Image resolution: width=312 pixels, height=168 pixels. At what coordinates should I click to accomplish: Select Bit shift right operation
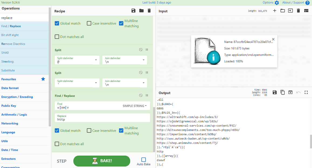click(24, 35)
